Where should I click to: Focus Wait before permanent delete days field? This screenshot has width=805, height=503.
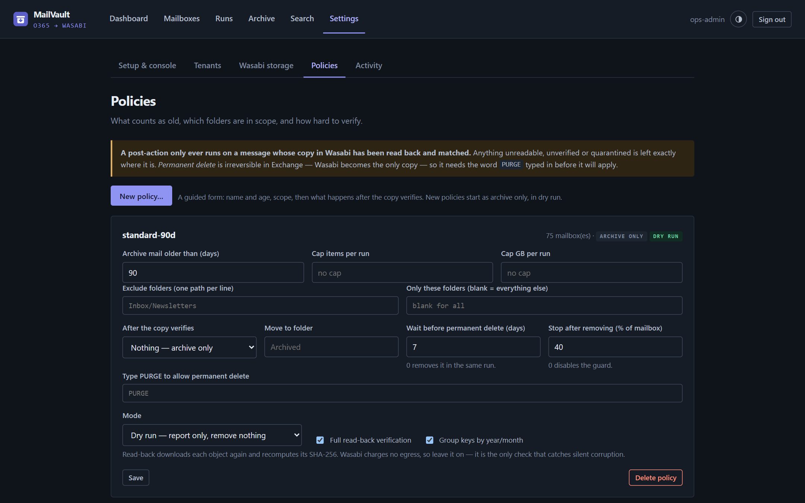pos(473,347)
